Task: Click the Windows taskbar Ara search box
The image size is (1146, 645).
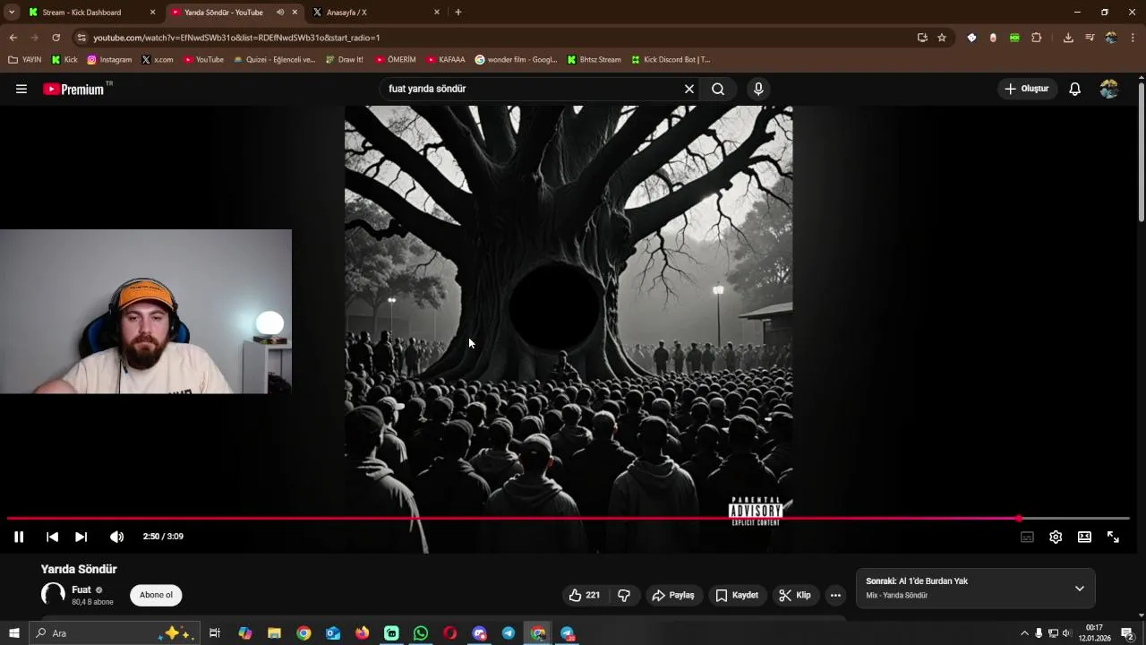Action: tap(115, 633)
